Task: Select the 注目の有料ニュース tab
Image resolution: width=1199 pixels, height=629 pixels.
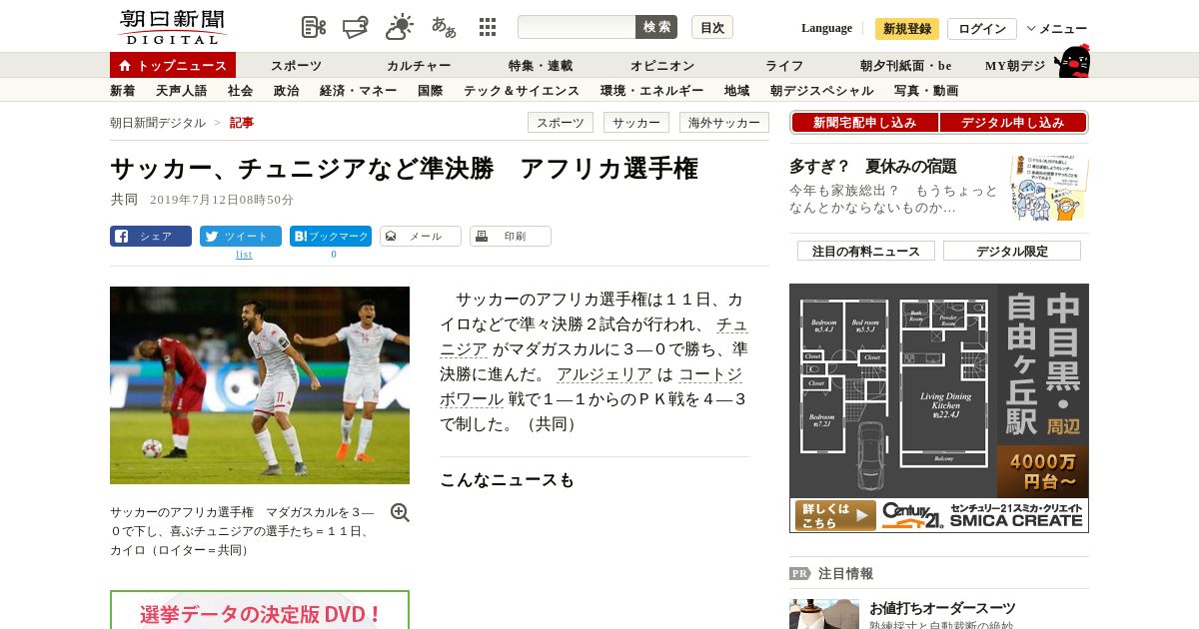Action: click(866, 251)
